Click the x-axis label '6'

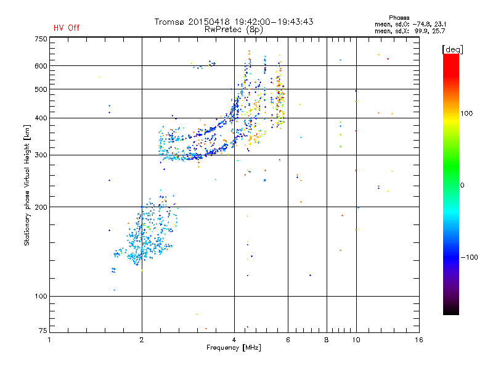[288, 340]
